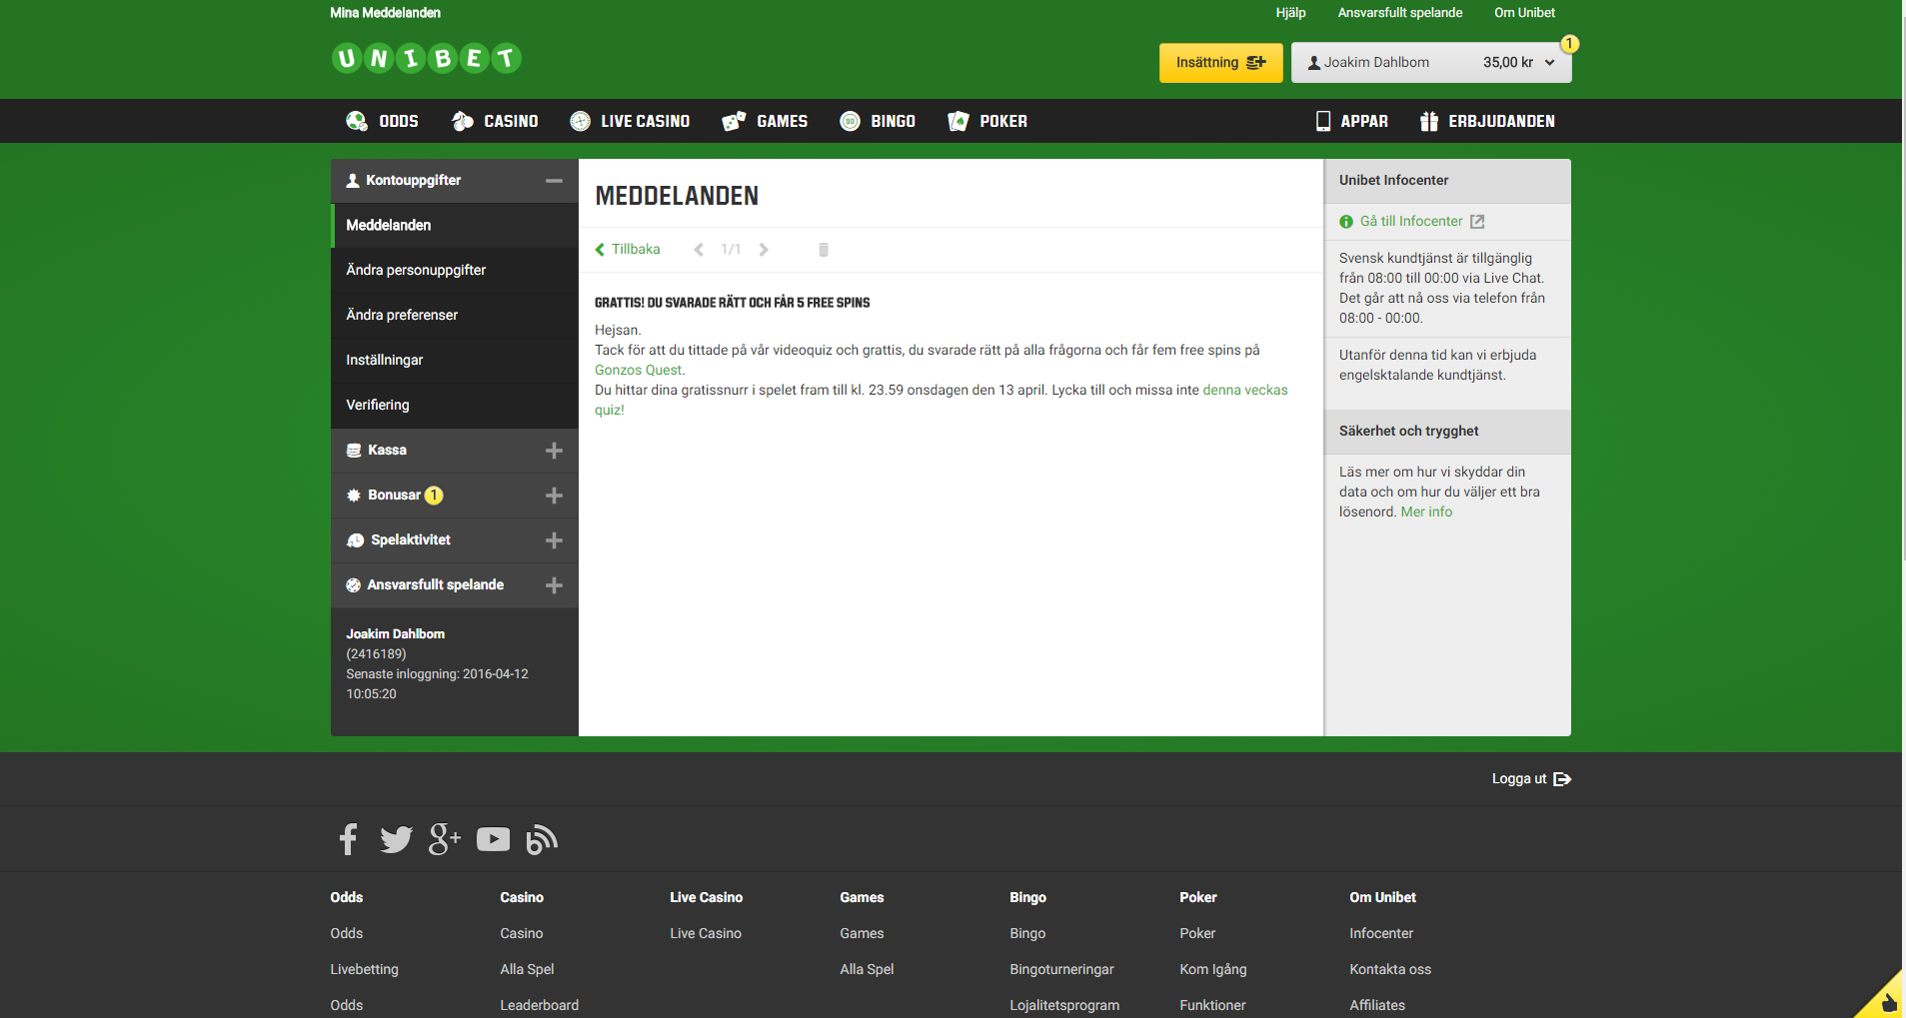The width and height of the screenshot is (1906, 1018).
Task: Open Hjälp in top bar
Action: point(1290,13)
